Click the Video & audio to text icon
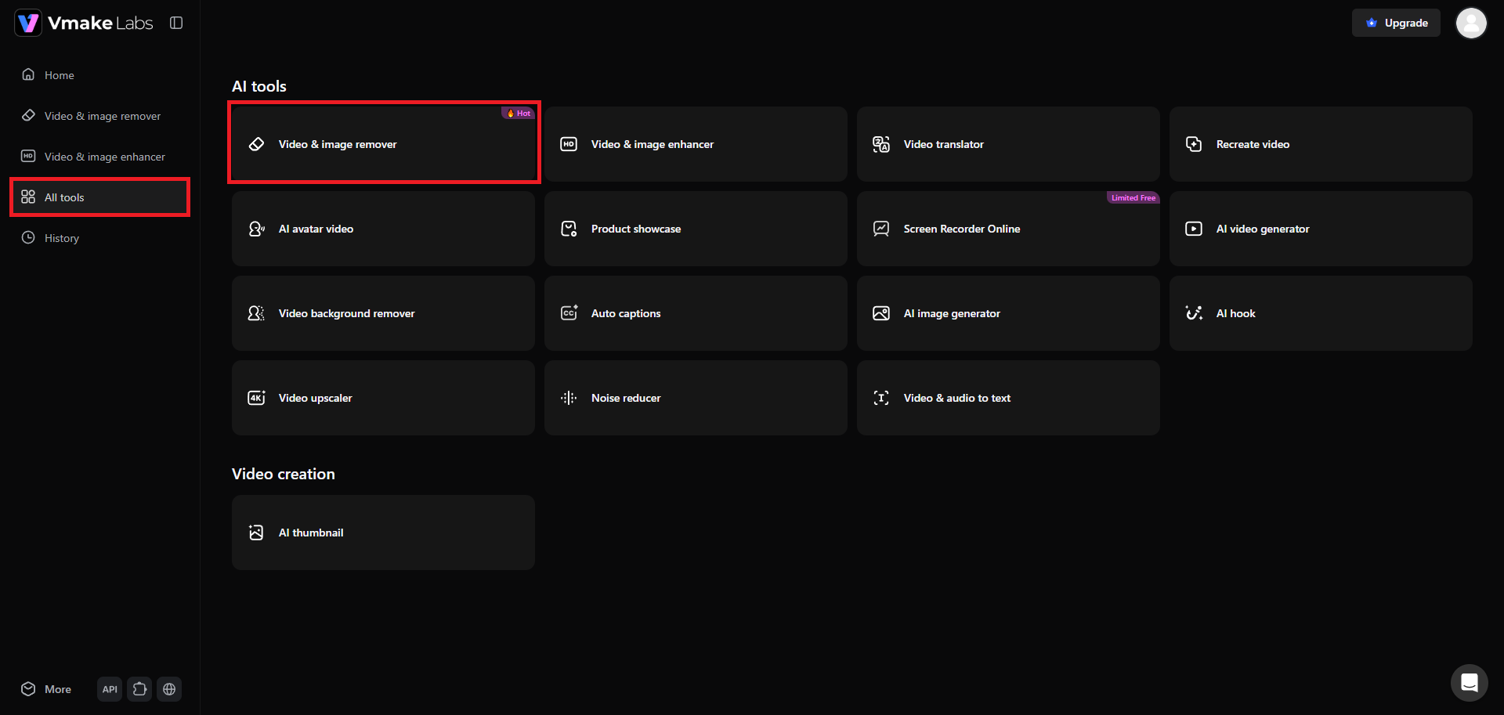1504x715 pixels. pyautogui.click(x=881, y=398)
